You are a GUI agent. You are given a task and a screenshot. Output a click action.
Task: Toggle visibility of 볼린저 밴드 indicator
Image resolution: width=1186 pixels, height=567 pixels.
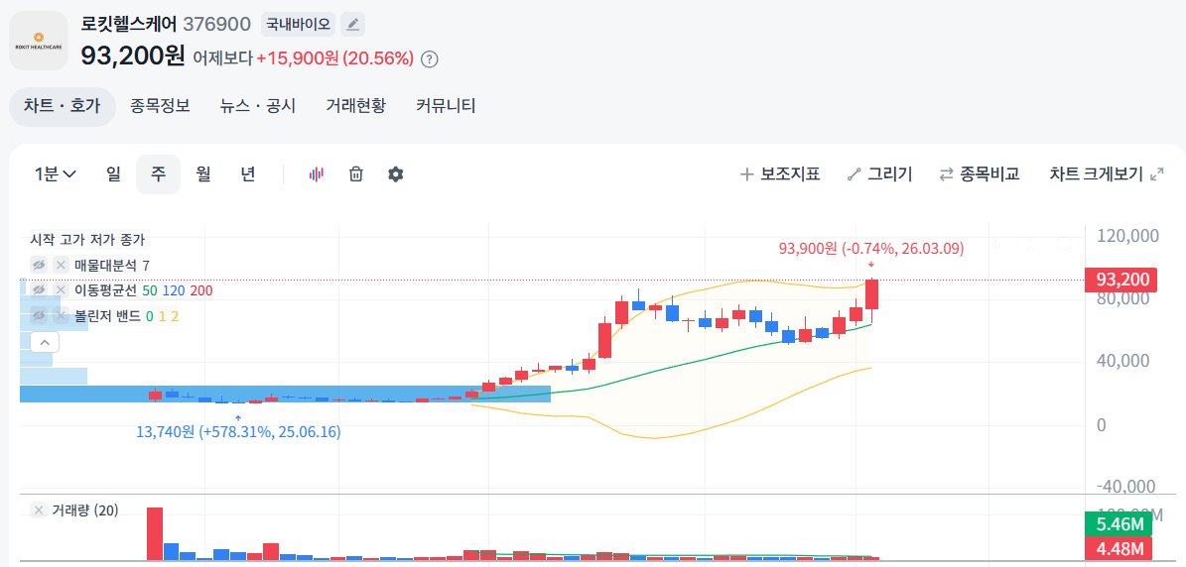click(x=39, y=315)
